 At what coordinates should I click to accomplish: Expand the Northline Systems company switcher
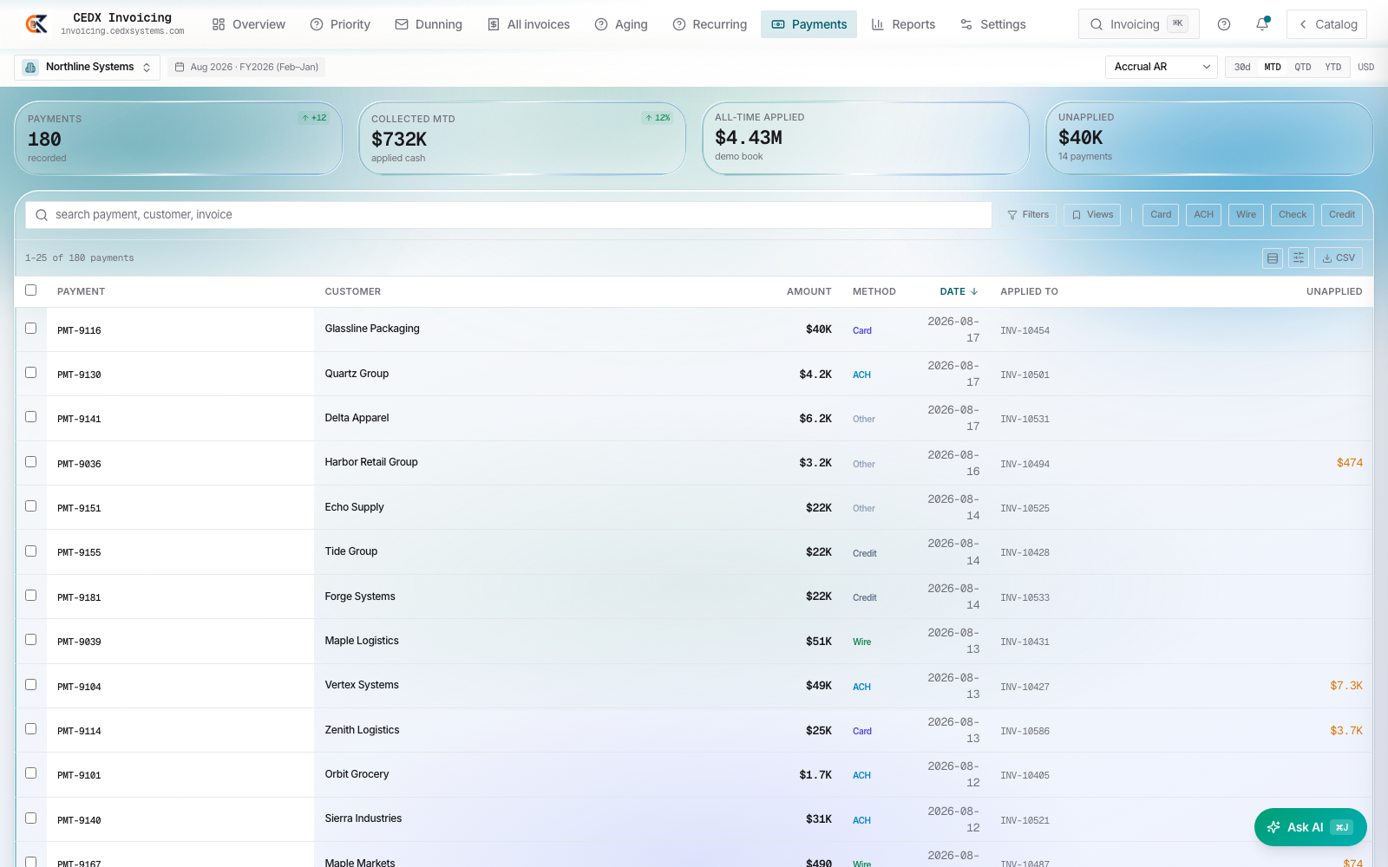pos(87,67)
